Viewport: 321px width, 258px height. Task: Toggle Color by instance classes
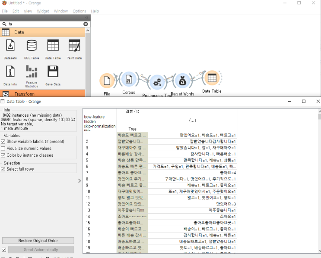[x=3, y=155]
